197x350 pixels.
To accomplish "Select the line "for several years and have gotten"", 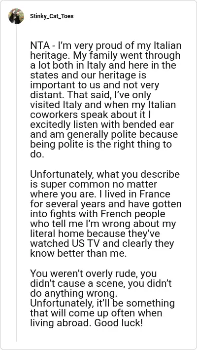I will 106,204.
